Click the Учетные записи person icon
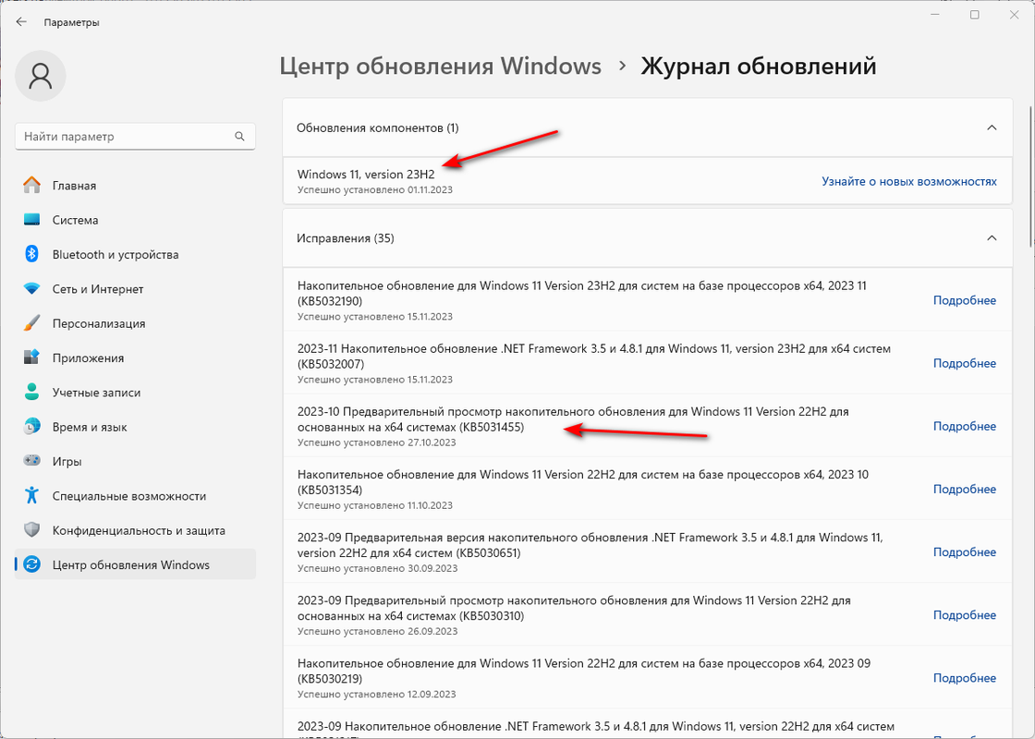This screenshot has width=1035, height=739. 31,392
